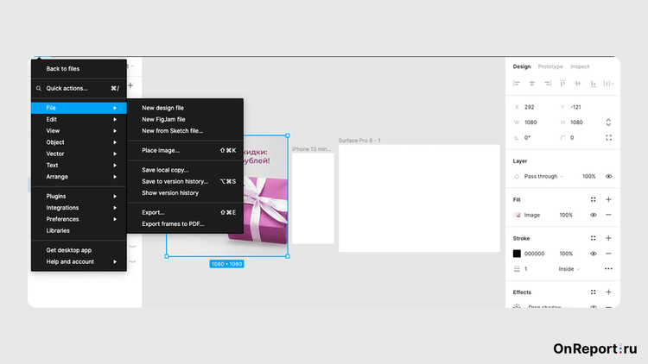Click the constrain proportions link icon
The image size is (648, 364).
click(x=608, y=122)
